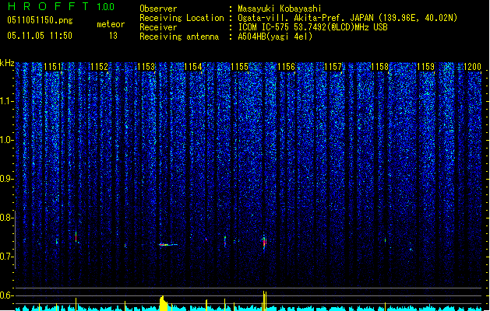Click the 1156 time marker

click(x=286, y=67)
